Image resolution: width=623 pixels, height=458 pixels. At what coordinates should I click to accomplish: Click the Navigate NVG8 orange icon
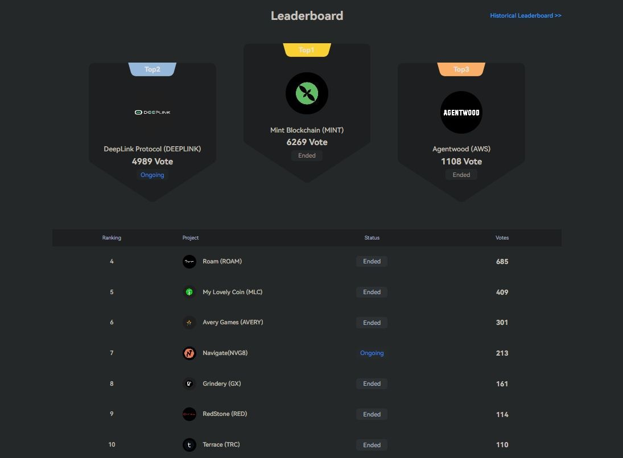[189, 353]
